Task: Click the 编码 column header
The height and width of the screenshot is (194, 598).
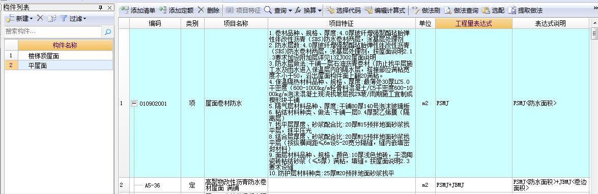Action: [x=155, y=23]
